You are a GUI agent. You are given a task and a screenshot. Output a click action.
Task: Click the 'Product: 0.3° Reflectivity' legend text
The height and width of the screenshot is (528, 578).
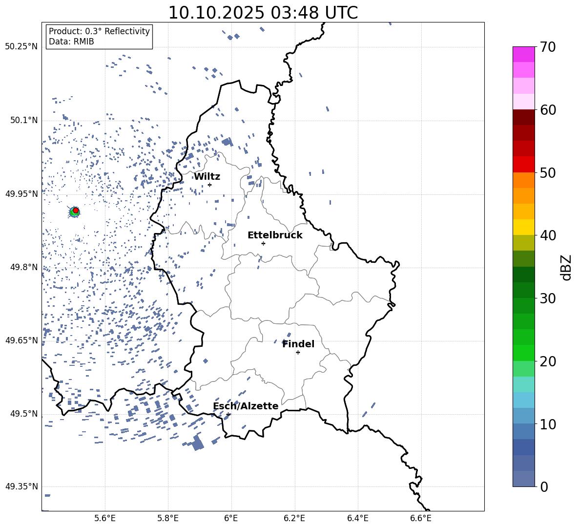click(x=99, y=31)
